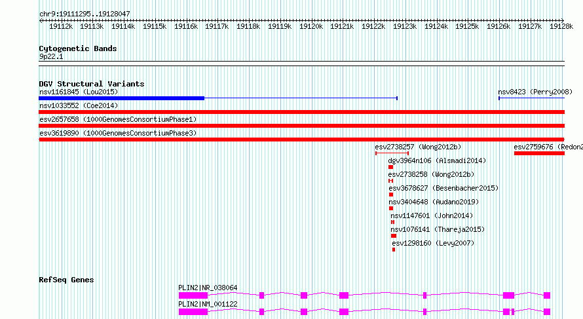Click the PLIN2|NM_001122 transcript label
Screen dimensions: 583x319
(x=208, y=304)
